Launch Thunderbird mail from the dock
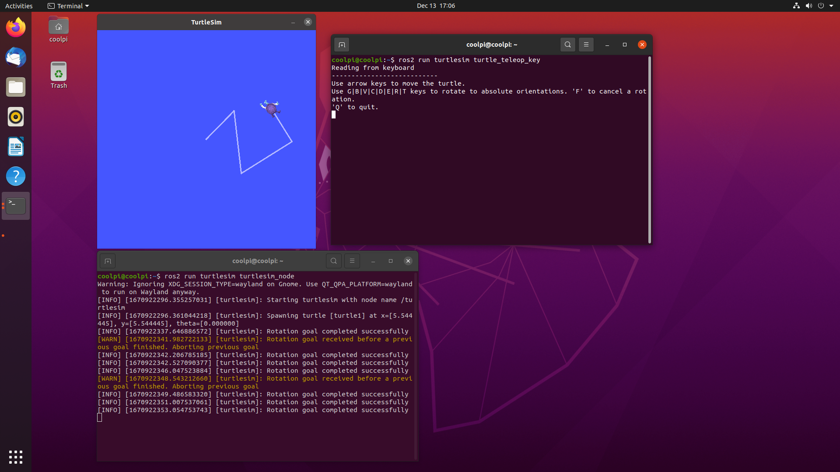Screen dimensions: 840x472 (16, 57)
